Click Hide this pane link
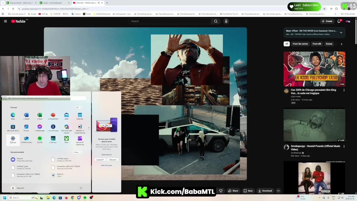This screenshot has height=201, width=357. coord(107,166)
